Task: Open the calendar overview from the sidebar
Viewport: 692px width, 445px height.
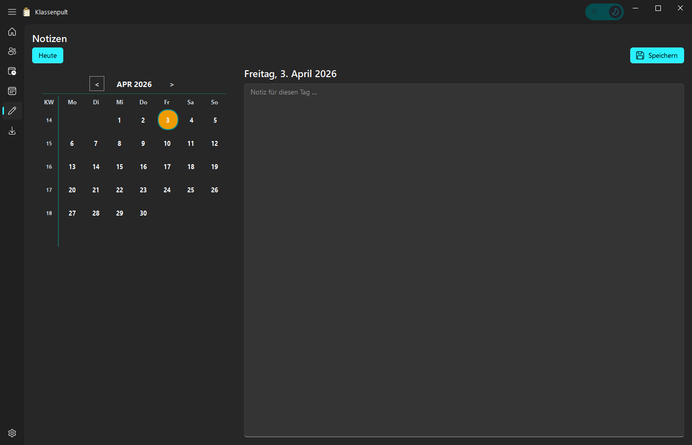Action: click(x=12, y=90)
